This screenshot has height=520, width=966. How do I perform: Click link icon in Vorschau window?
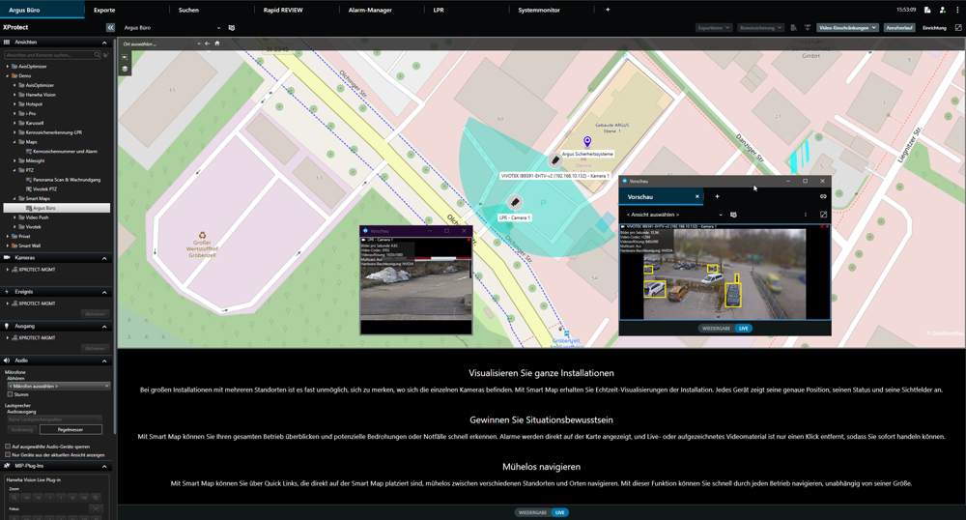pos(823,196)
